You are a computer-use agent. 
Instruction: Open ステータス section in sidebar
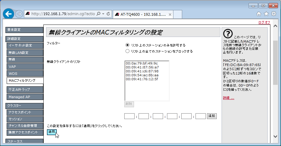[x=24, y=141]
